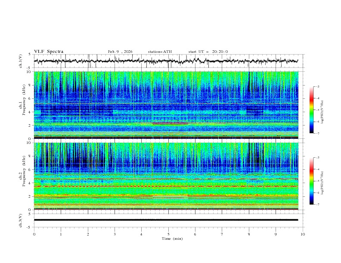Click the ch.1 voltage waveform trace
Viewport: 341px width, 263px height.
[x=166, y=61]
